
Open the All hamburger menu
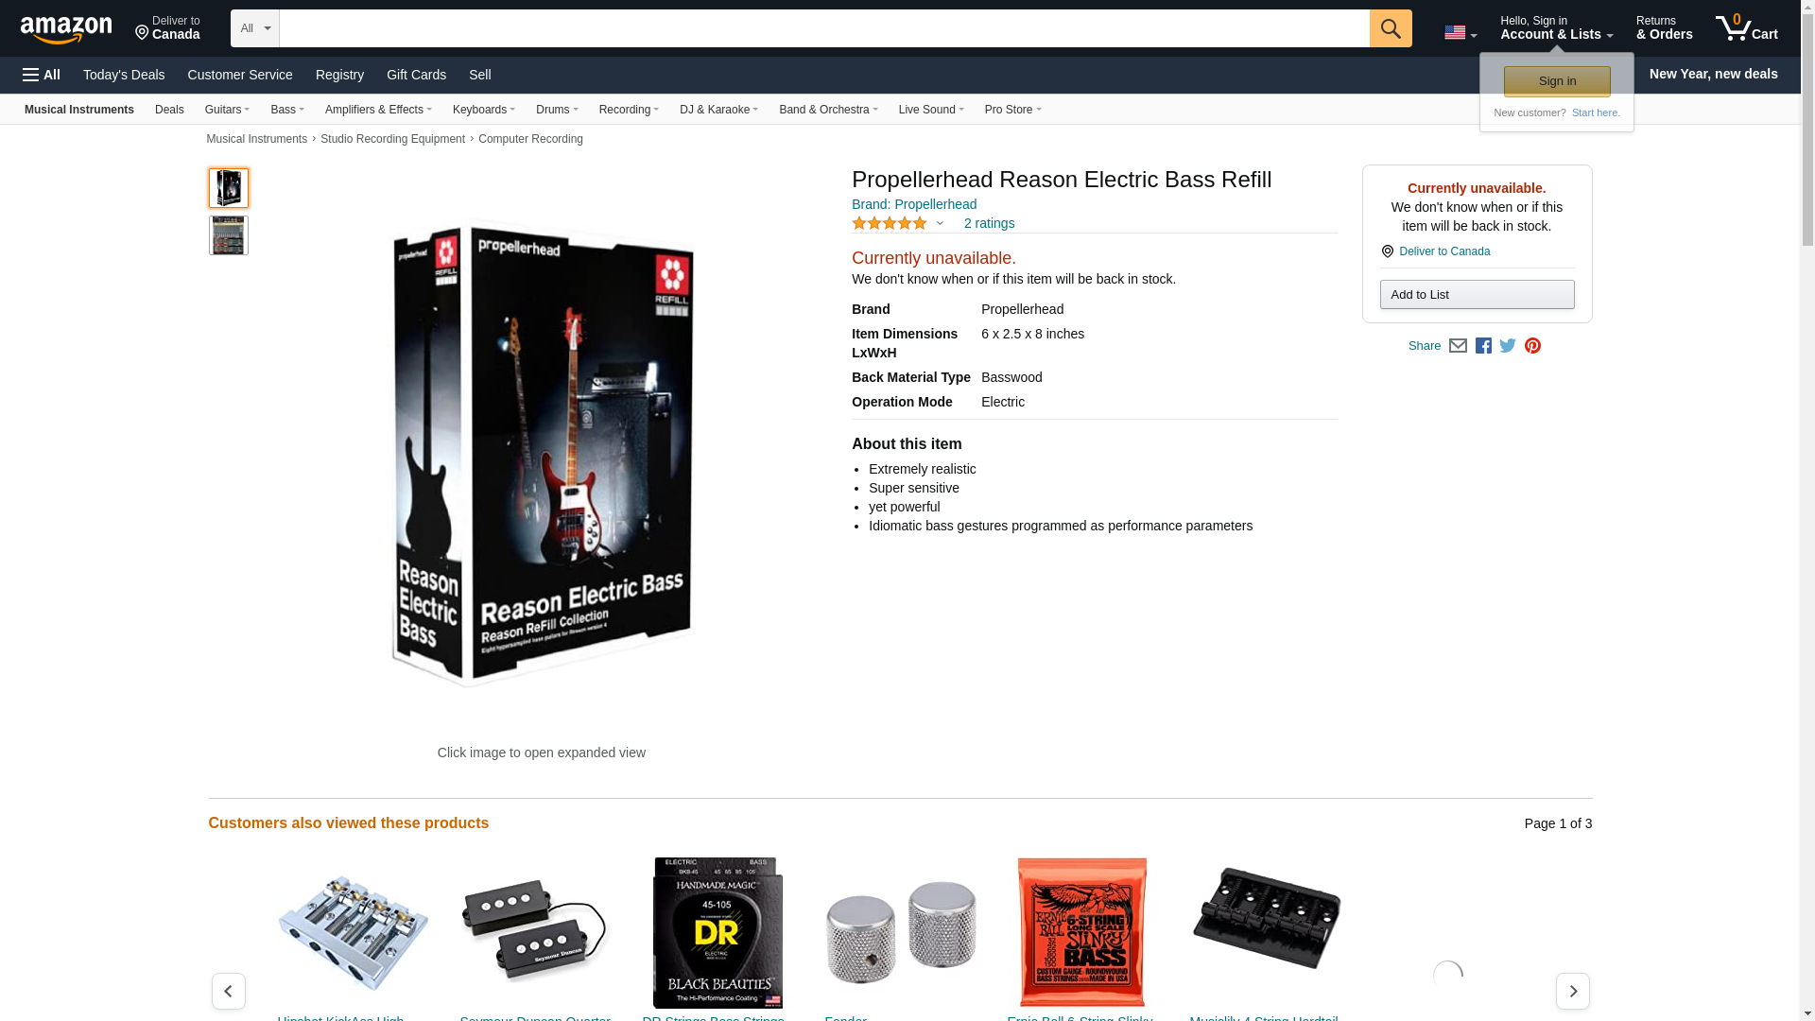42,75
